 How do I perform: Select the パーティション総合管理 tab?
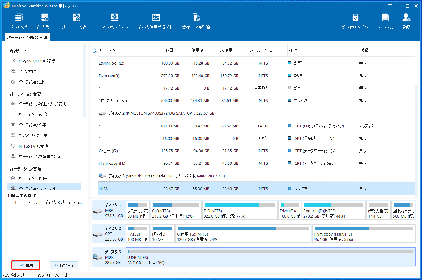27,37
